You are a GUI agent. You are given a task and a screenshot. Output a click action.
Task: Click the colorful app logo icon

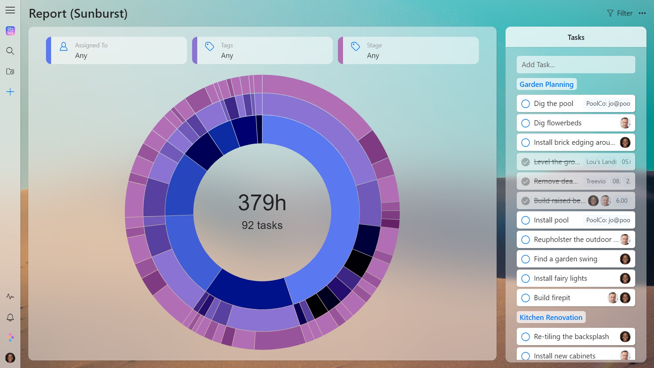10,337
